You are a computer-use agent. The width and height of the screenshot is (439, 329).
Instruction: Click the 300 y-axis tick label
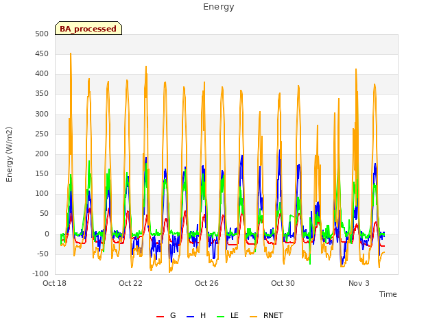point(42,114)
